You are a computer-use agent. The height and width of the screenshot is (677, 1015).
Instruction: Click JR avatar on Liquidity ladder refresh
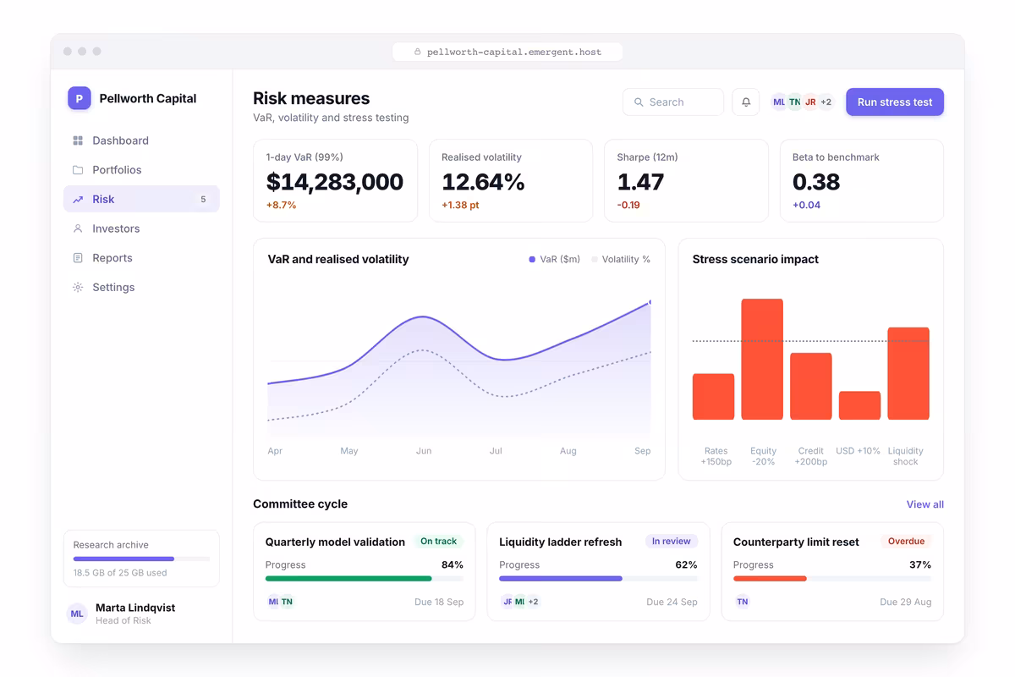tap(507, 602)
